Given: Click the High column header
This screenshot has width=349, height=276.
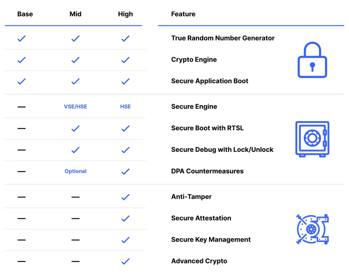Looking at the screenshot, I should 126,14.
